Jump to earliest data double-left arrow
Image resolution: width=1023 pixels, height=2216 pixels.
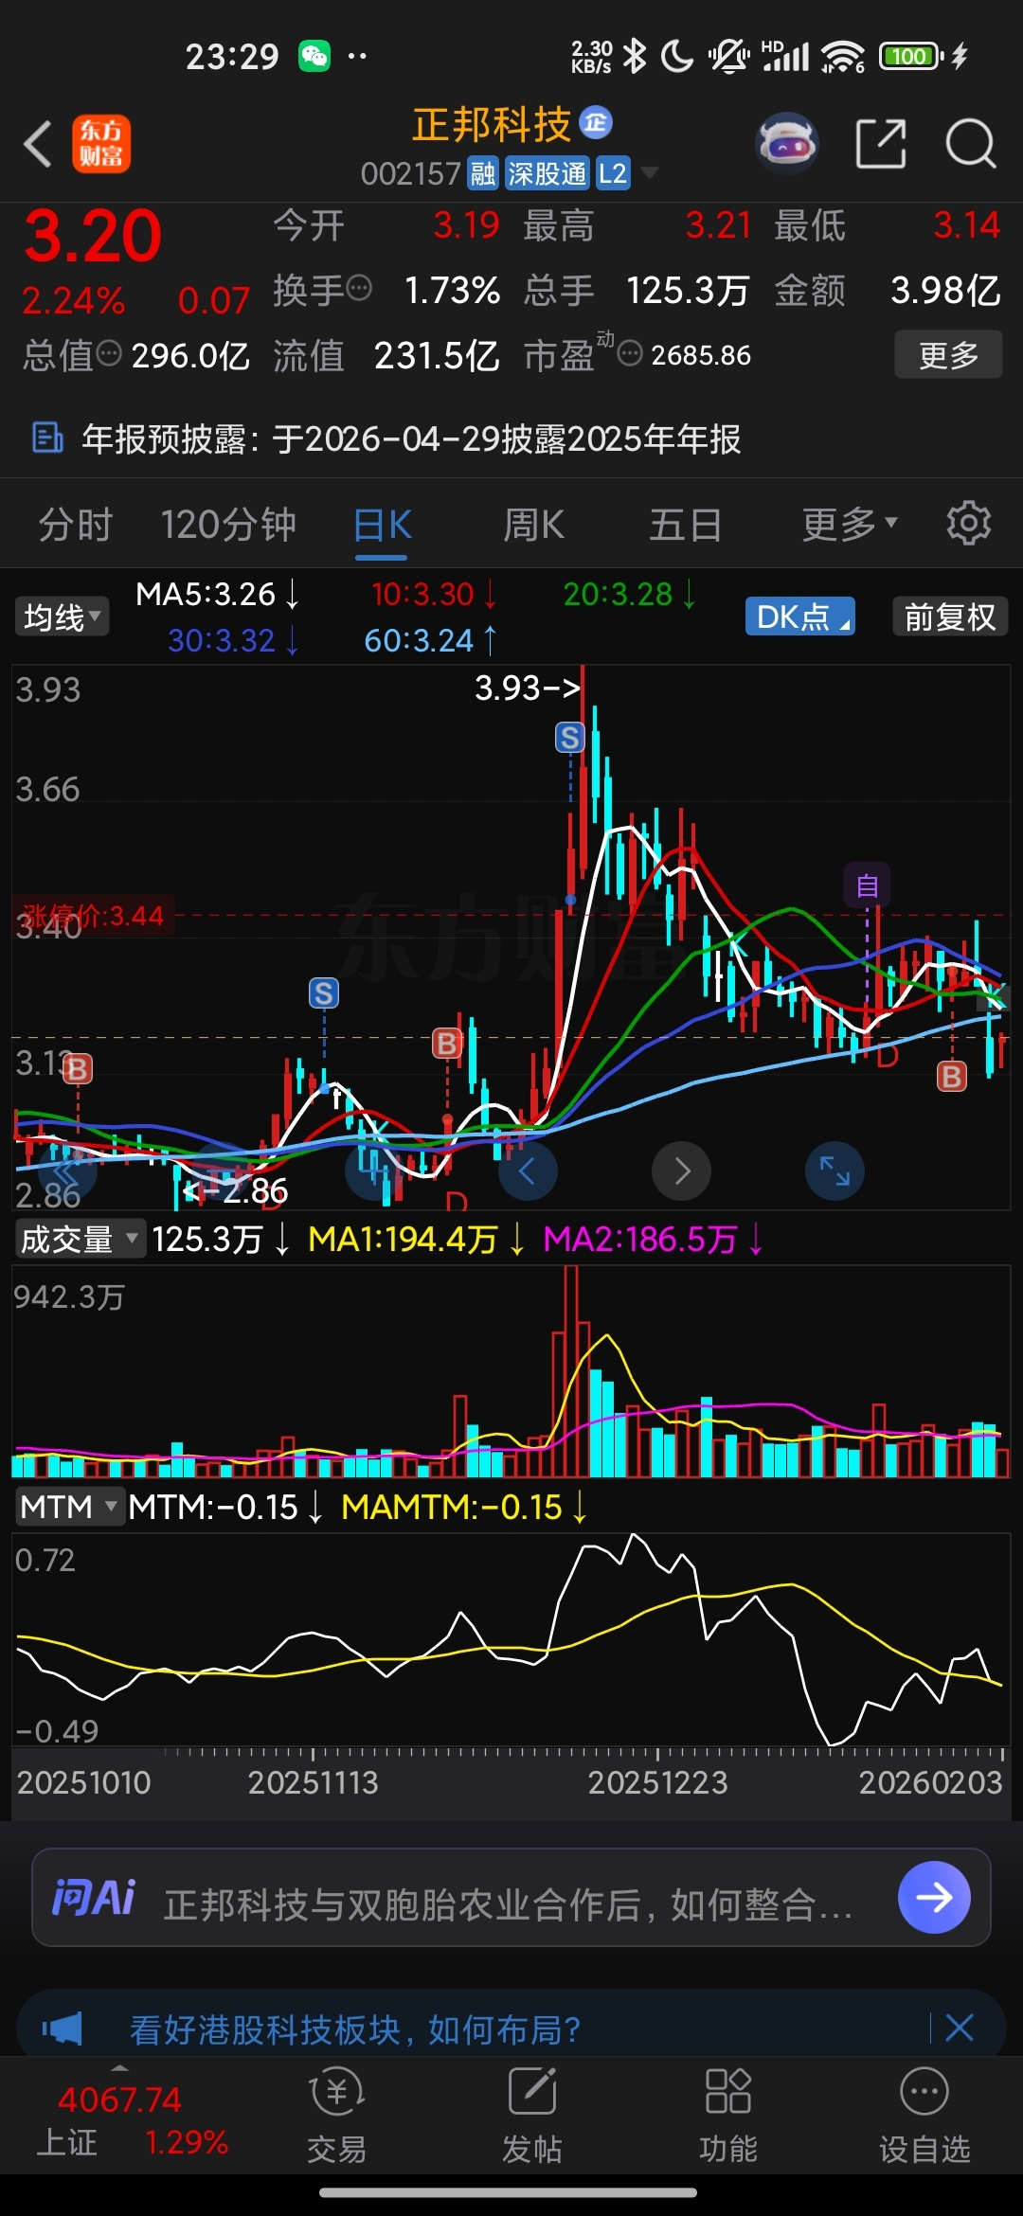tap(67, 1171)
